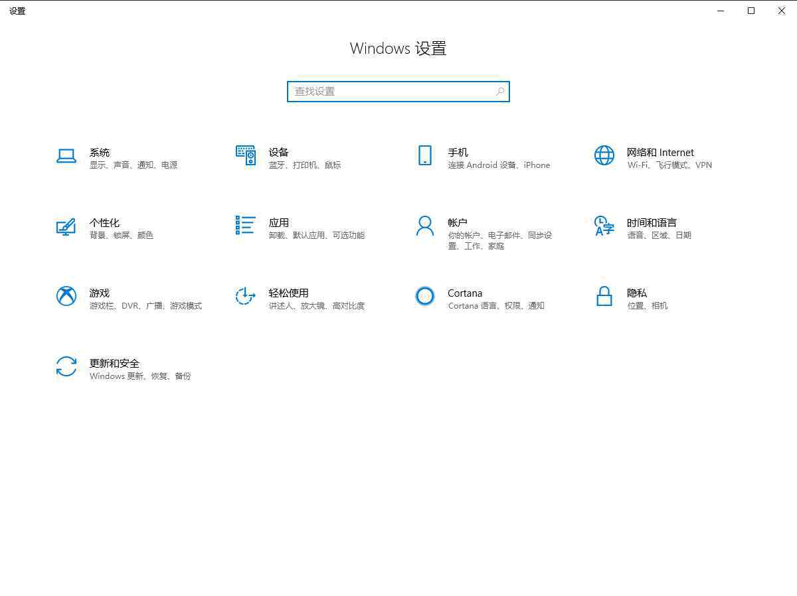Click the search magnifier icon
Screen dimensions: 797x596
pos(500,92)
